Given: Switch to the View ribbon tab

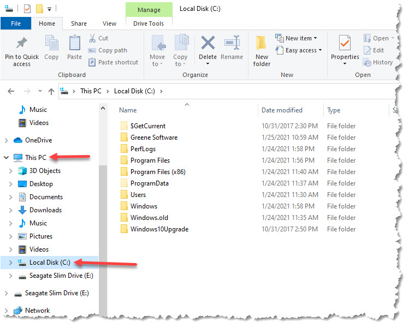Looking at the screenshot, I should coord(109,23).
